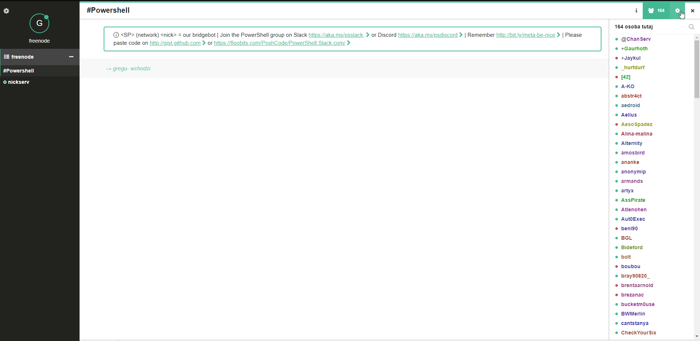This screenshot has width=700, height=341.
Task: Expand preview arrow after the psslack link
Action: [368, 35]
